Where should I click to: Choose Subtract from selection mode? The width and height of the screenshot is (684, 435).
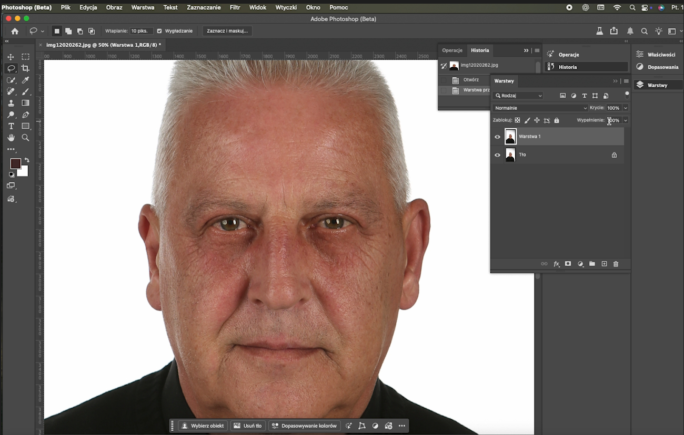[x=80, y=31]
